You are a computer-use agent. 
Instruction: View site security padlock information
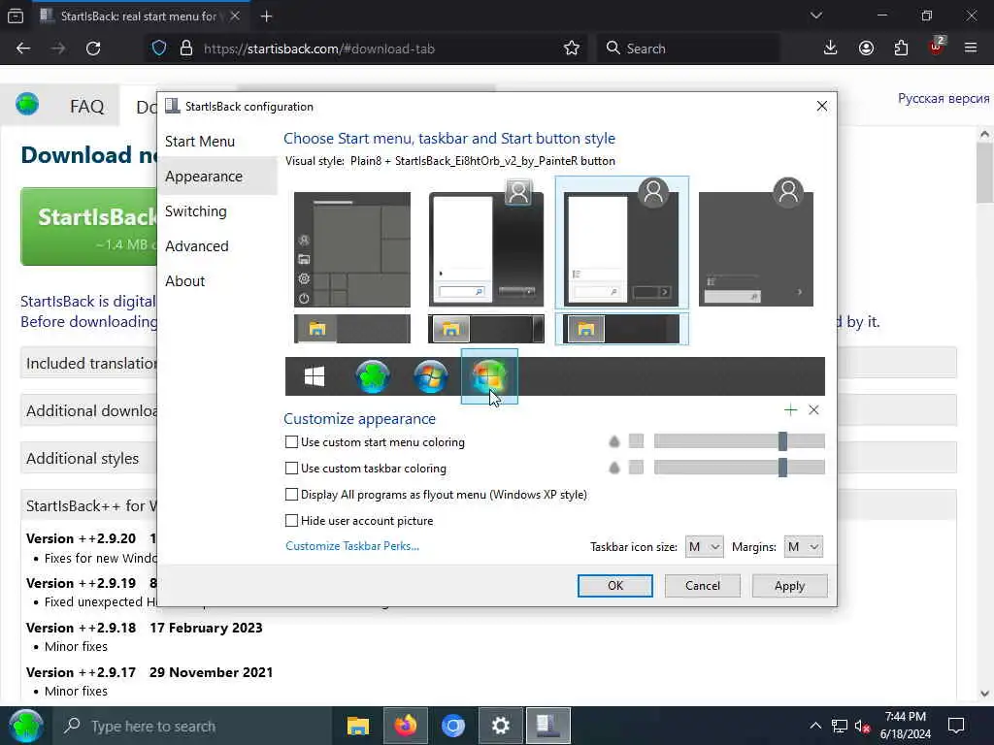pyautogui.click(x=186, y=49)
